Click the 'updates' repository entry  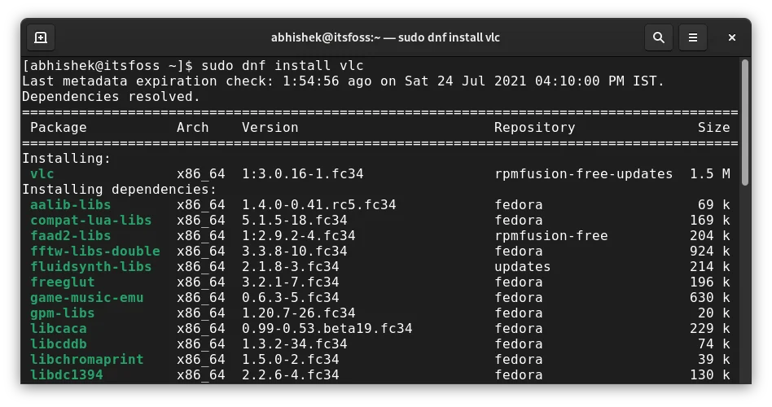pos(522,267)
